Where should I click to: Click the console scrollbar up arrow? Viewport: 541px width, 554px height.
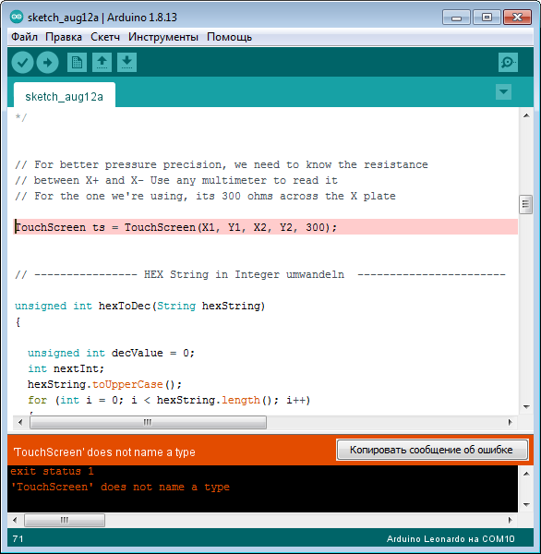click(526, 474)
